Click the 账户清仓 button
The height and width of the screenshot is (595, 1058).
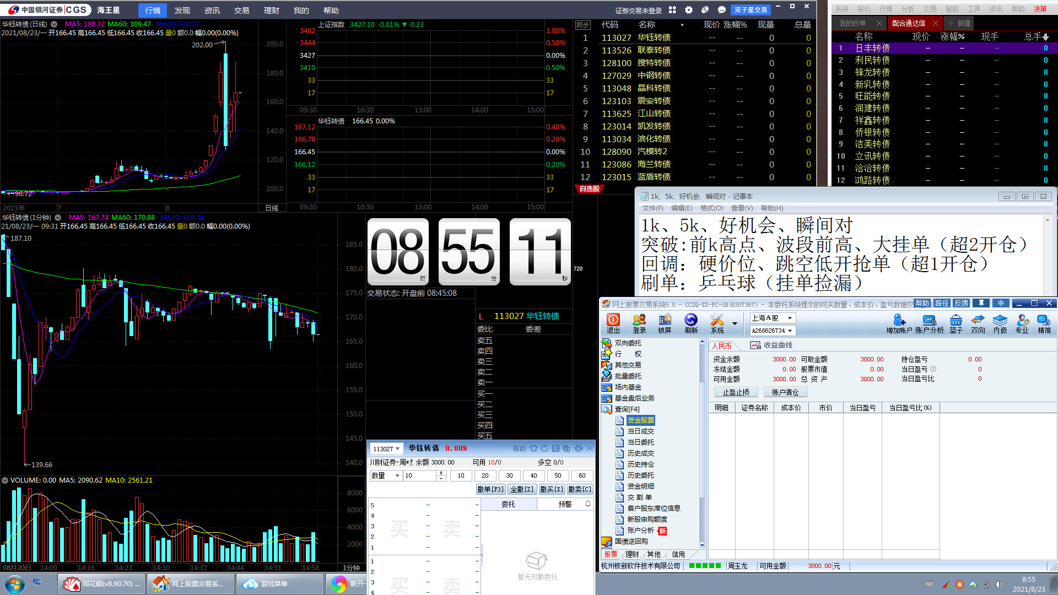point(785,392)
